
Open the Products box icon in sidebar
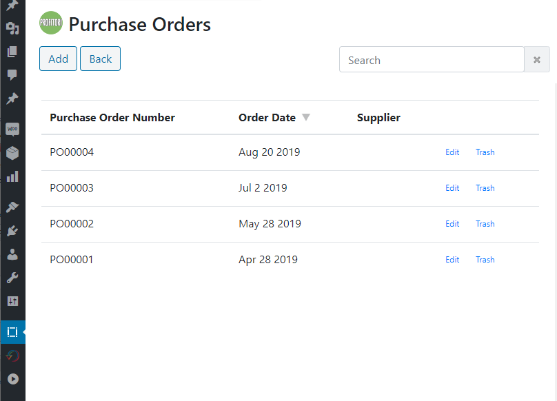(12, 153)
